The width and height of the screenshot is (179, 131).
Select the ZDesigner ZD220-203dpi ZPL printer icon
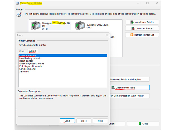coord(36,26)
